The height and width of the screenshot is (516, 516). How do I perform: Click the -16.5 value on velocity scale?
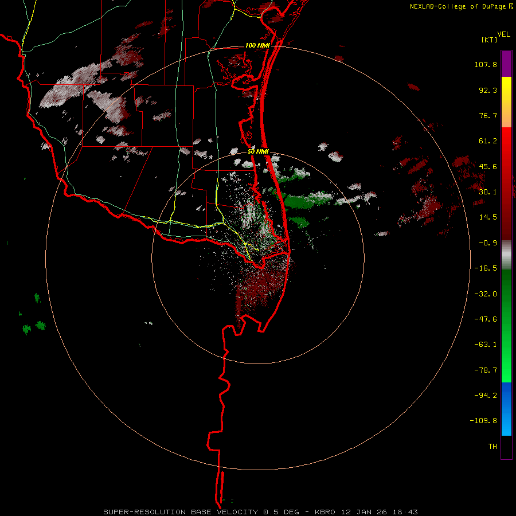486,268
